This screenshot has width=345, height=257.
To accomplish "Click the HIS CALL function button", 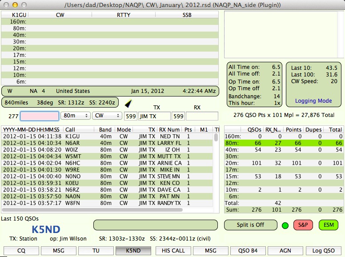I will (173, 251).
